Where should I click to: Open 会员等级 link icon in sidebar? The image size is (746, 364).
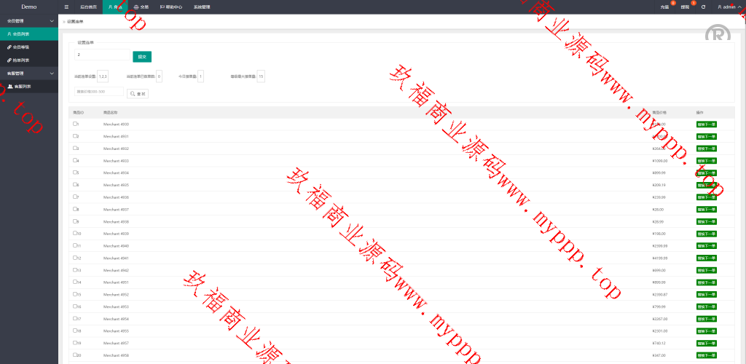(9, 47)
